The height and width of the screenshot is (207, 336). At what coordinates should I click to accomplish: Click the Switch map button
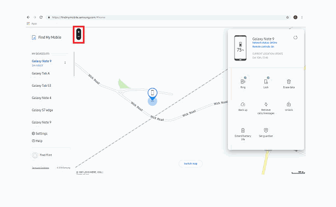click(x=190, y=163)
